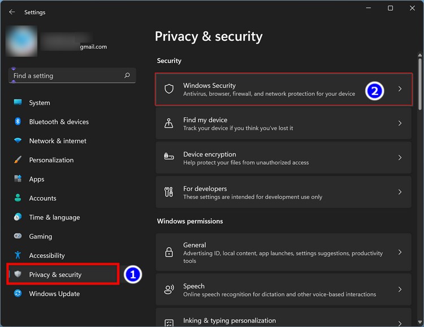Image resolution: width=424 pixels, height=327 pixels.
Task: Go to Bluetooth & devices
Action: pos(59,122)
